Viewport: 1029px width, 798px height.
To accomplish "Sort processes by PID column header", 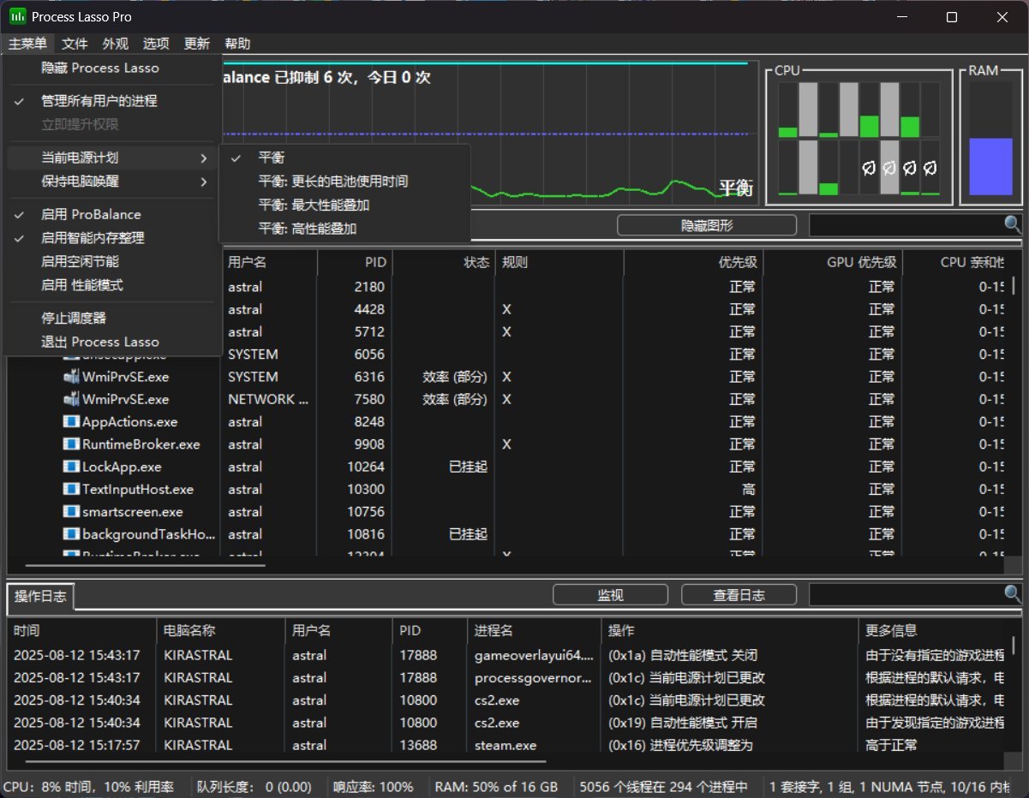I will [355, 263].
